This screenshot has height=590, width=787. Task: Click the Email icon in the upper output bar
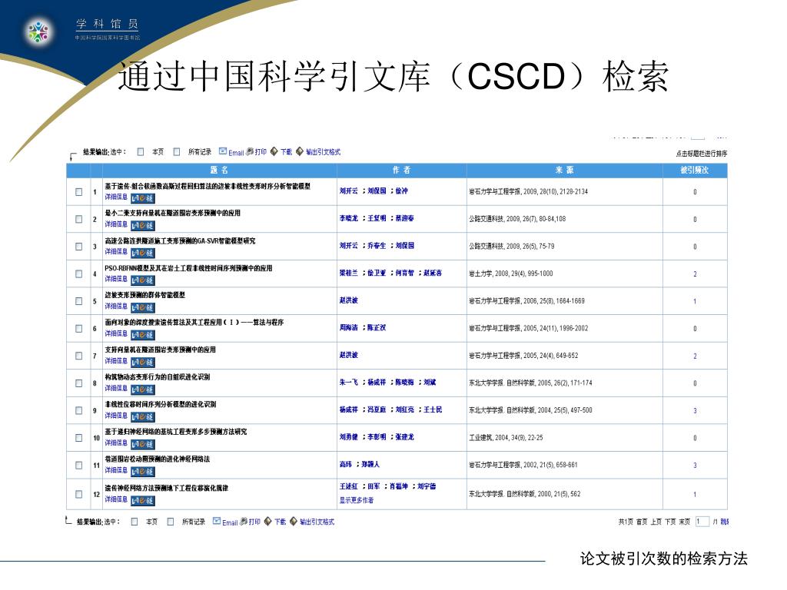click(x=223, y=151)
